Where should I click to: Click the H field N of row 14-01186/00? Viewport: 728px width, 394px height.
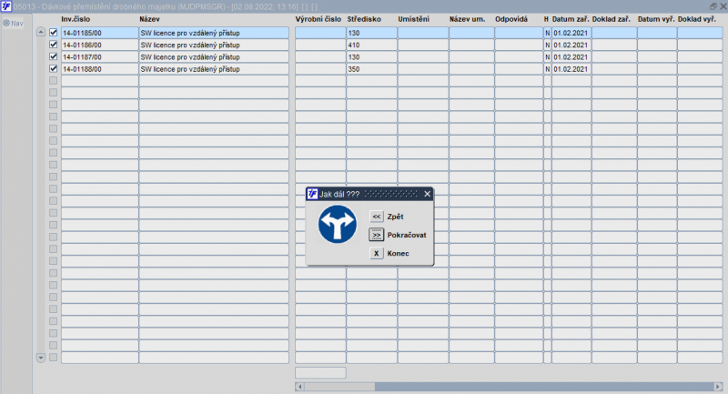(x=548, y=45)
